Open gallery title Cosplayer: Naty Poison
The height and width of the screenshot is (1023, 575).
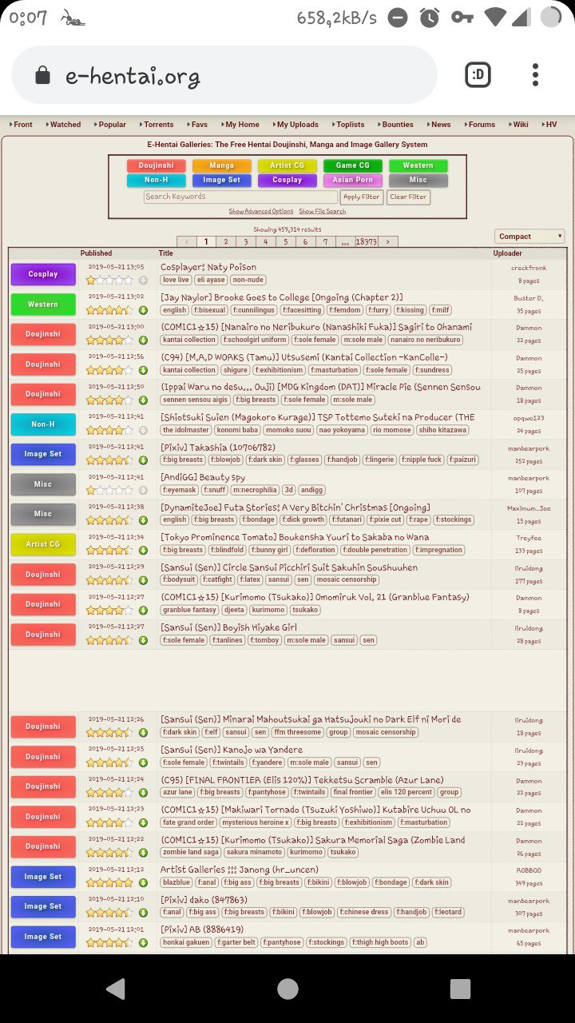208,267
